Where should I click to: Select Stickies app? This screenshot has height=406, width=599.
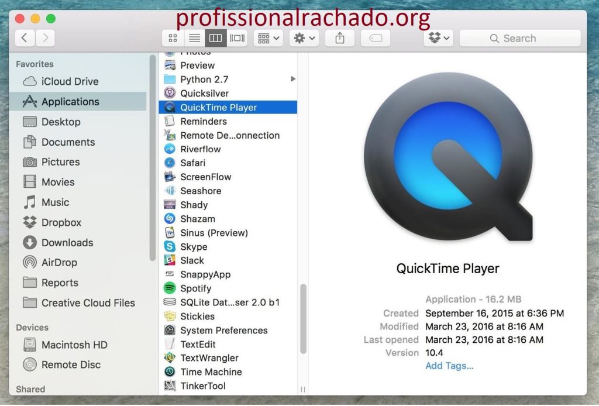(228, 316)
